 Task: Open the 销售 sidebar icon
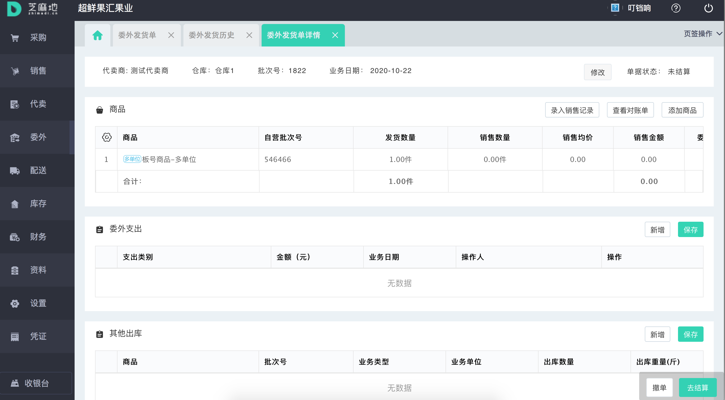(15, 71)
